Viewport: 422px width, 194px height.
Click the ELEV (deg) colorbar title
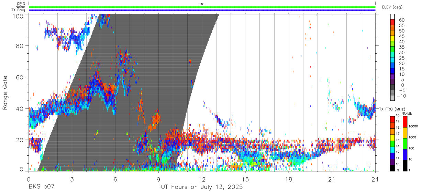pos(392,7)
